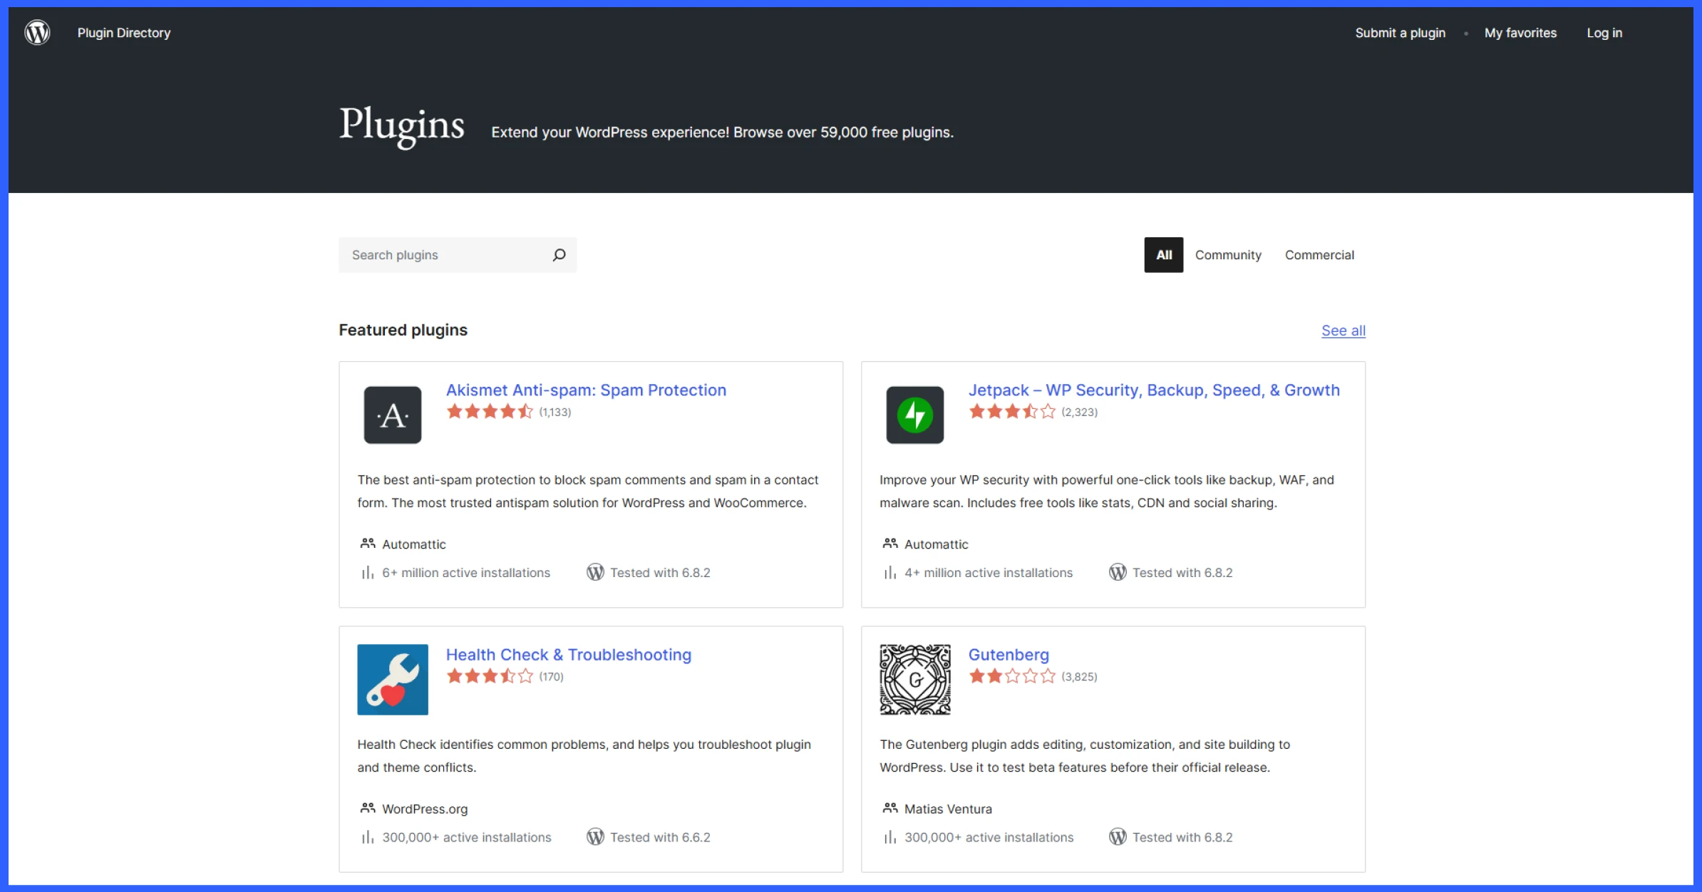1702x892 pixels.
Task: Switch to the Commercial filter tab
Action: (x=1319, y=255)
